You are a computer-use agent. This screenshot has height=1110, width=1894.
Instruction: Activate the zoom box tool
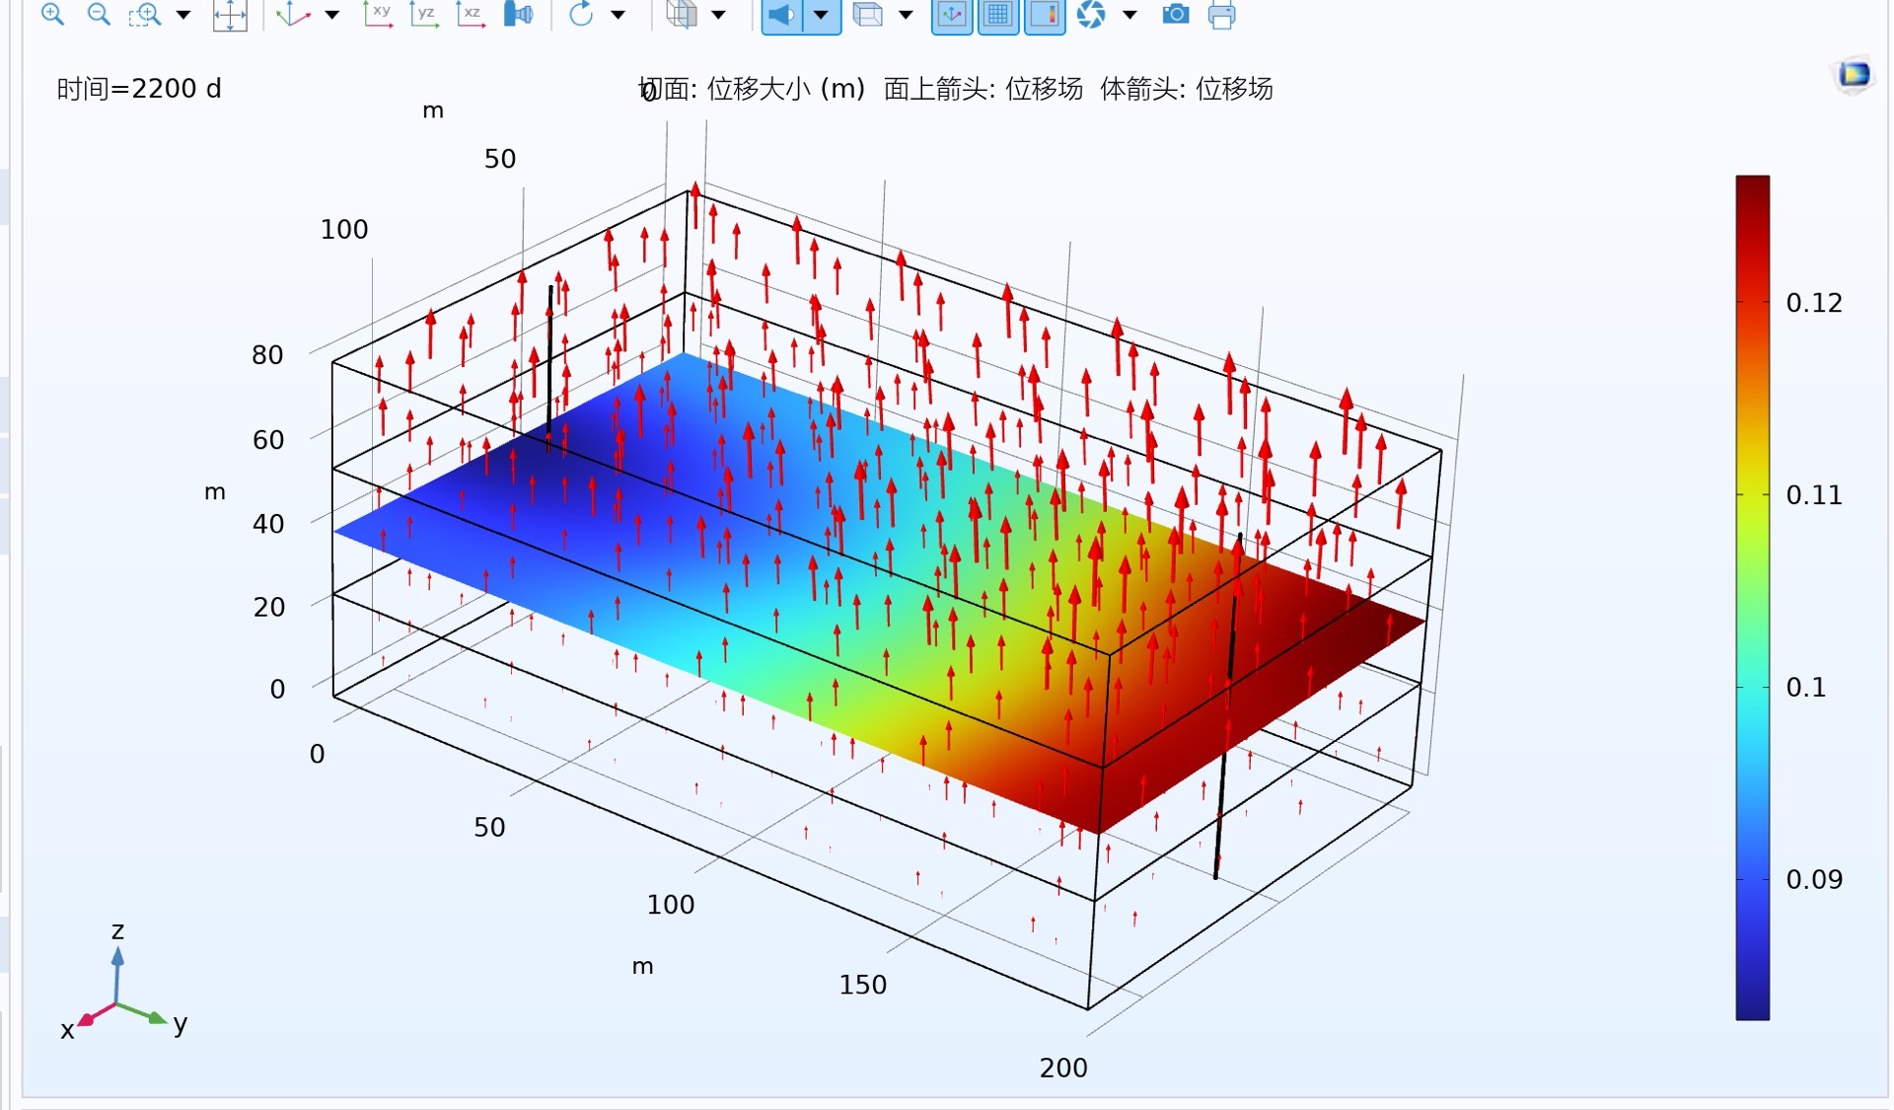click(145, 14)
